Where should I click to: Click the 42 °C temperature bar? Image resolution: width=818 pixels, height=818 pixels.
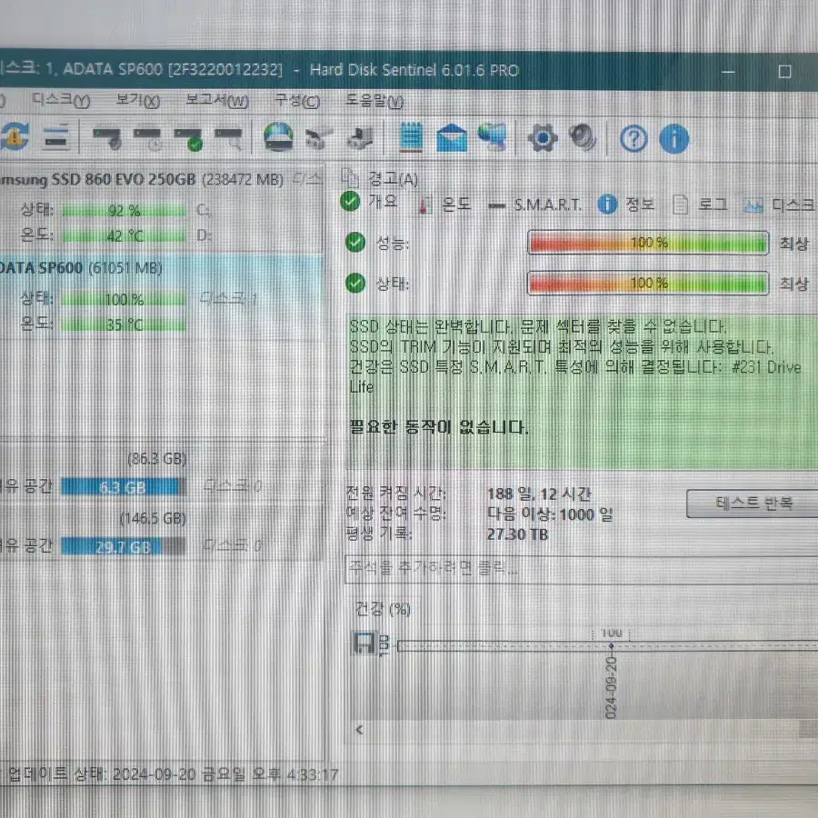[125, 236]
